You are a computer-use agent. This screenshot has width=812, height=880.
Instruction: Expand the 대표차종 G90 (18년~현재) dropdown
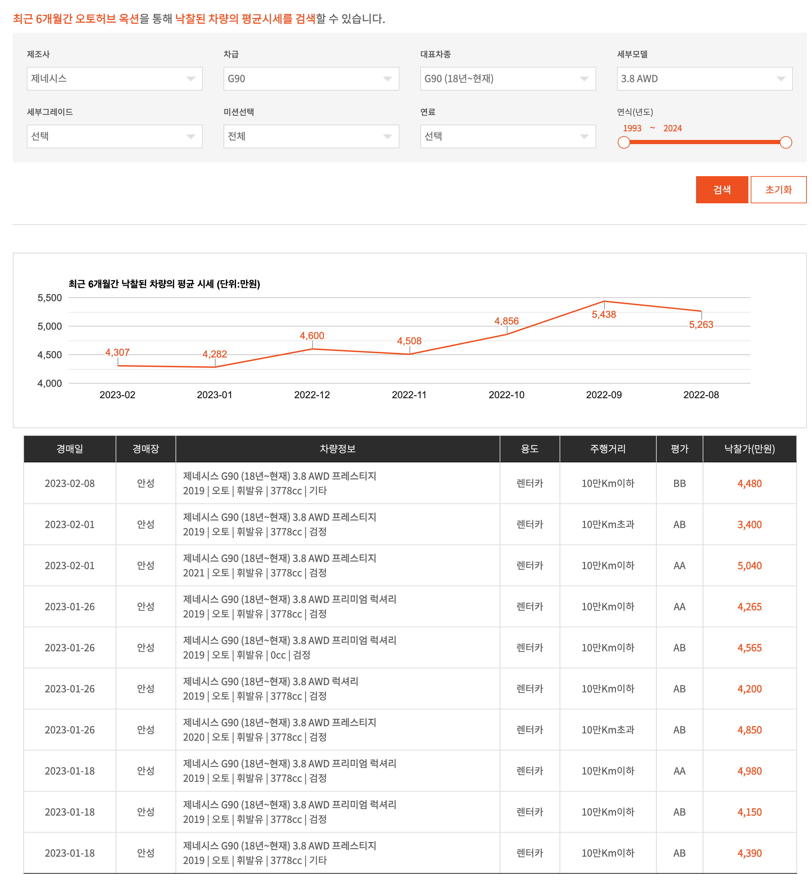click(x=508, y=79)
